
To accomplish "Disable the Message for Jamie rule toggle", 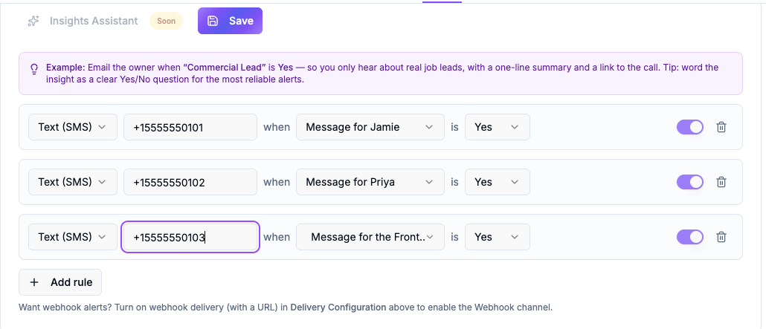I will [690, 127].
